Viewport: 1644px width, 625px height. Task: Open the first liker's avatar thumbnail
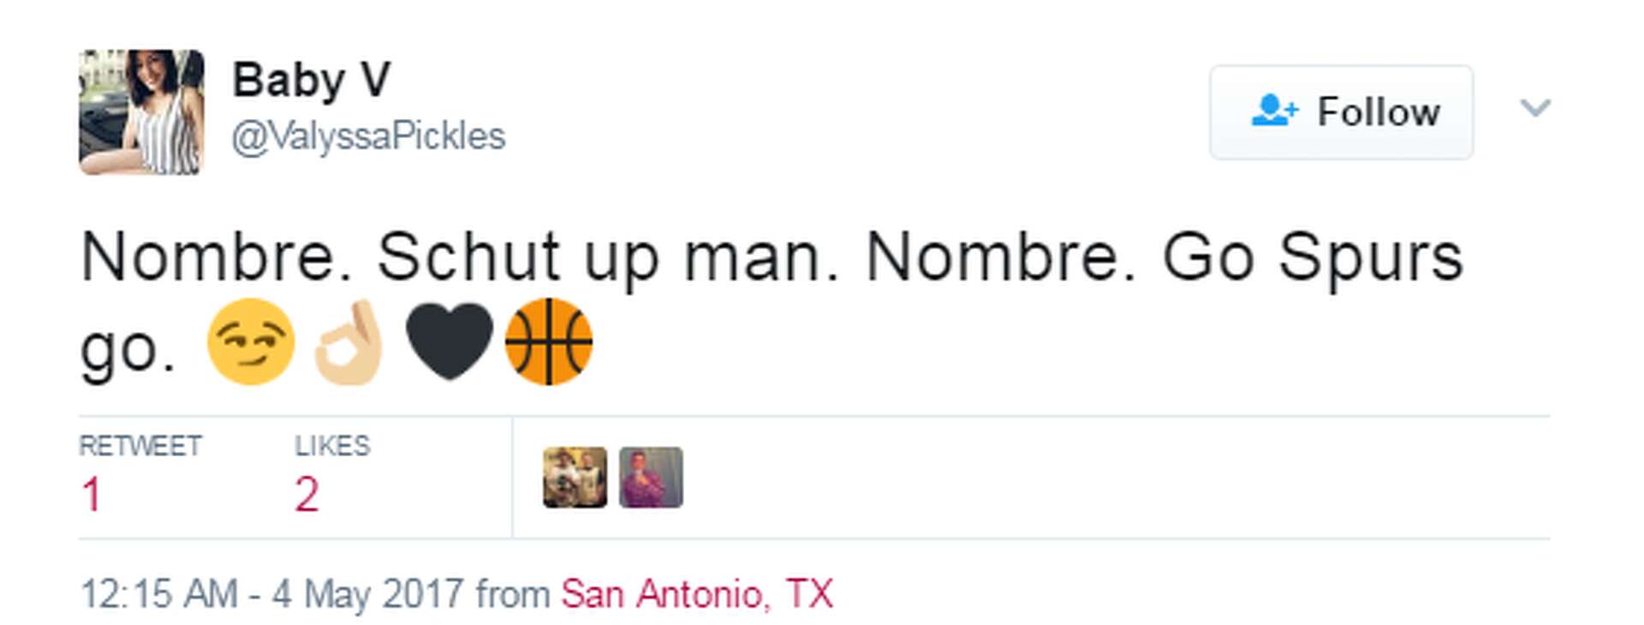click(575, 478)
